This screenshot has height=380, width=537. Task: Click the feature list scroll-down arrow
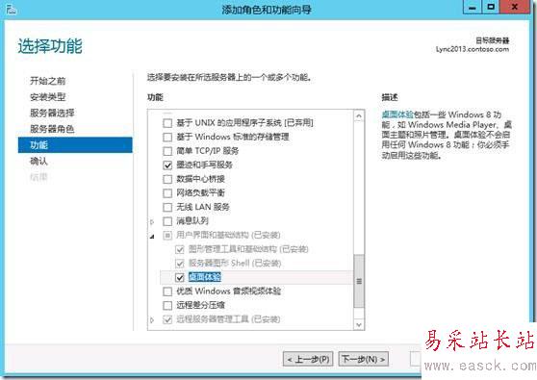[x=359, y=324]
